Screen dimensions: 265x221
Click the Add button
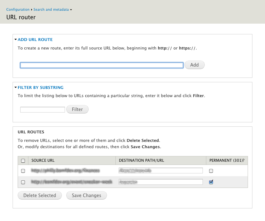[x=195, y=65]
